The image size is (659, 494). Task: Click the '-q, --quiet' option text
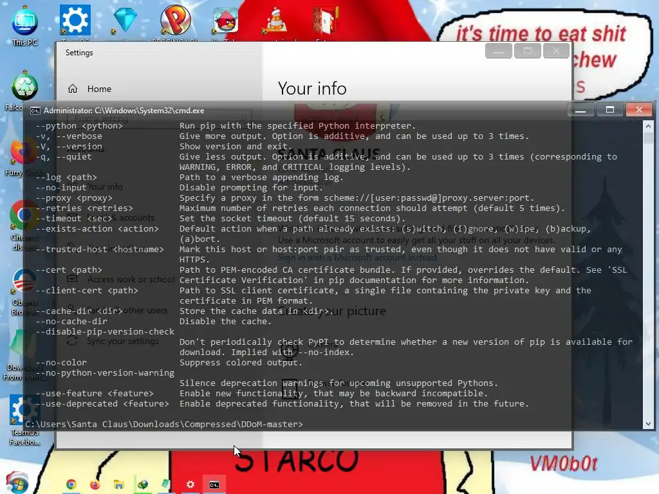click(64, 157)
